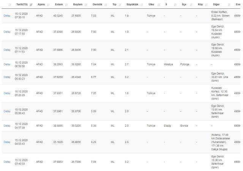This screenshot has height=171, width=243.
Task: Click the Derinlik column header text
Action: pos(97,5)
